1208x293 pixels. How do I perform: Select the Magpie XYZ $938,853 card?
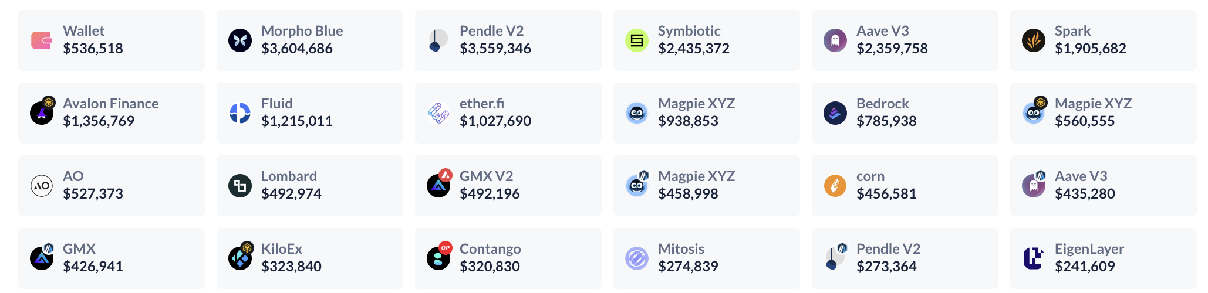pyautogui.click(x=707, y=113)
